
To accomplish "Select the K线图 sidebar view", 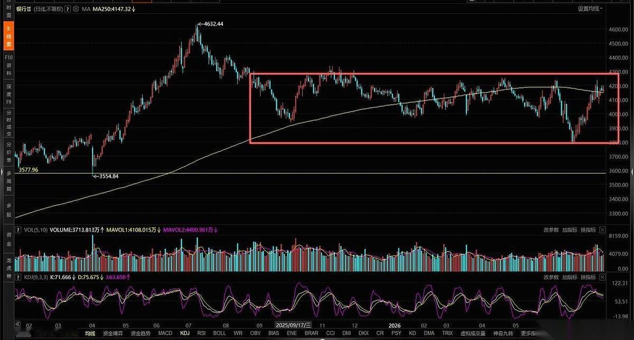I will 8,35.
